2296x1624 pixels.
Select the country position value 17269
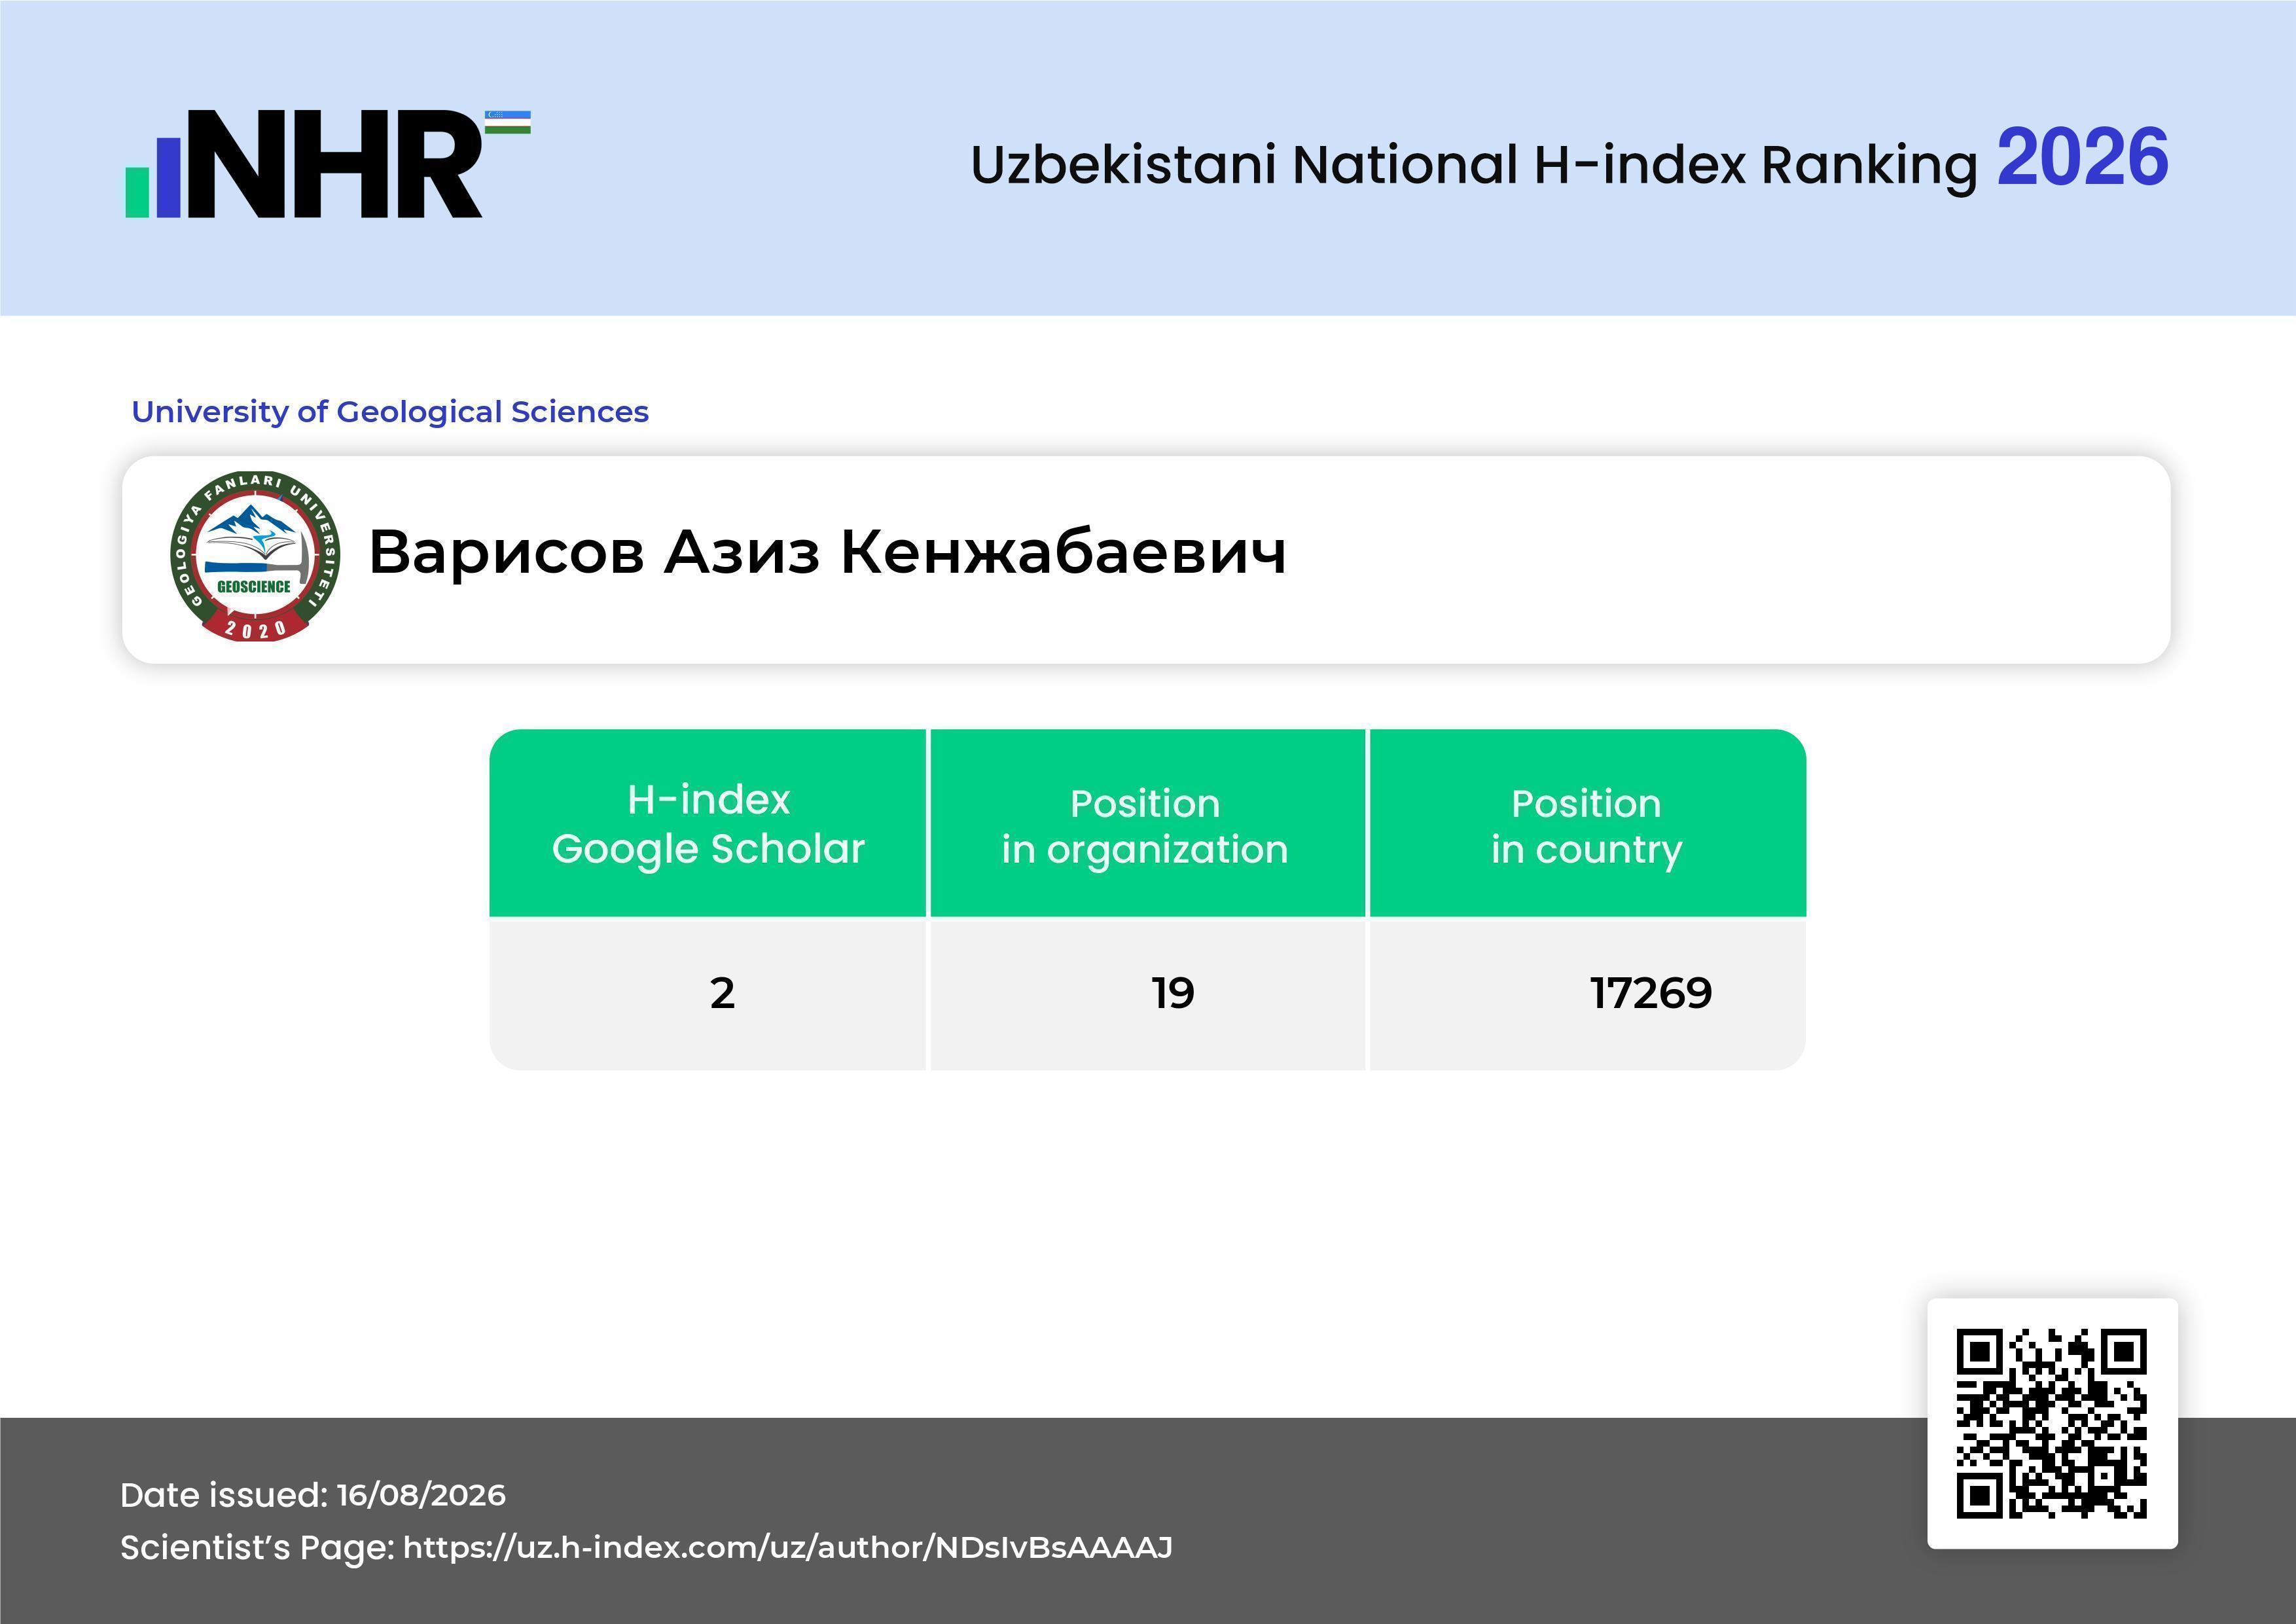(x=1651, y=993)
